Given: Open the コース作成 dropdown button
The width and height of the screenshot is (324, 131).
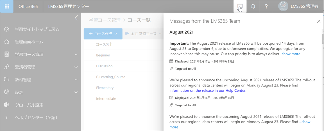Looking at the screenshot, I should [103, 34].
